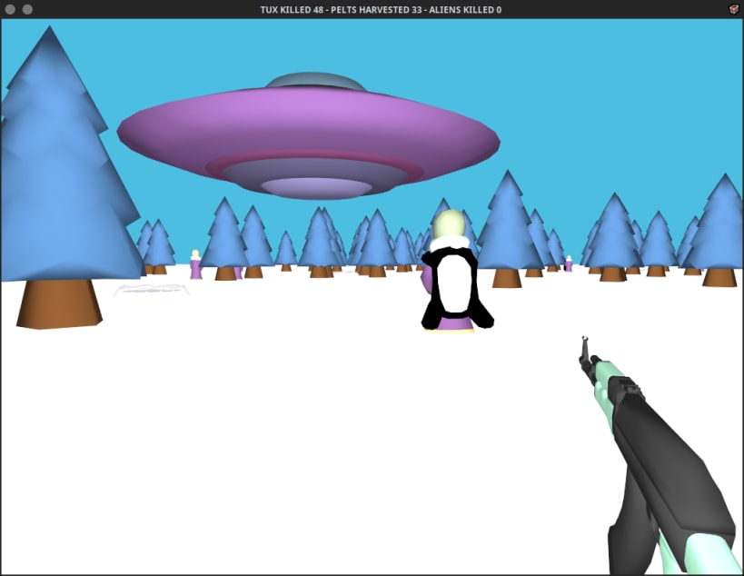744x576 pixels.
Task: Click the first gray window button at top-left
Action: click(10, 9)
